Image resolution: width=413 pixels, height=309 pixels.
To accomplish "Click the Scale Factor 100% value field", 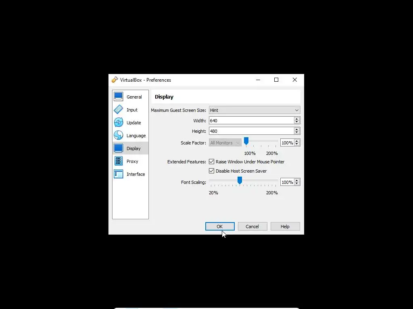I will click(x=287, y=143).
